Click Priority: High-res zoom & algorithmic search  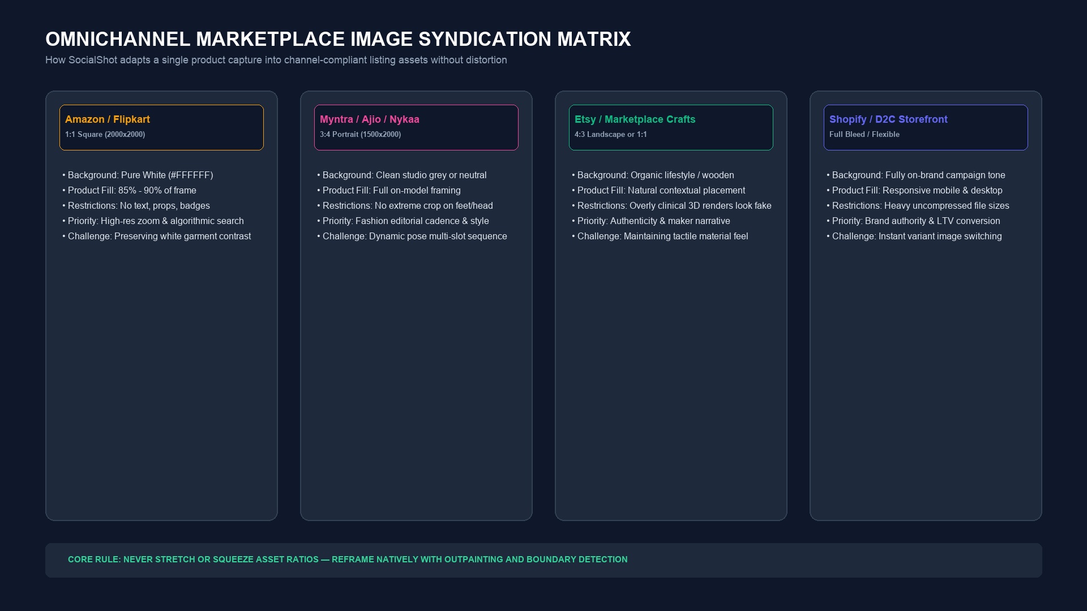153,221
